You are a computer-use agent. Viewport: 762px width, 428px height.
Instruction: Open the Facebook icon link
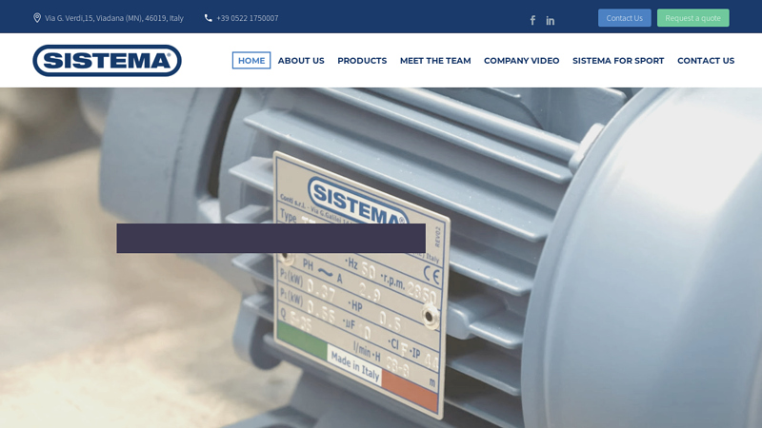coord(532,20)
